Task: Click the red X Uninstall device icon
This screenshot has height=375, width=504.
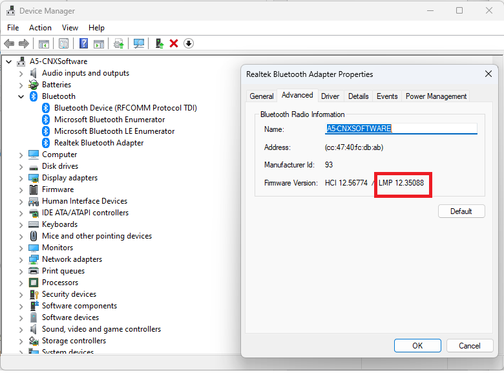Action: pyautogui.click(x=174, y=43)
